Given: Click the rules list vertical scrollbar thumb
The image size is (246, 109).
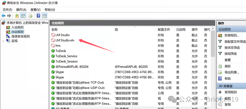Looking at the screenshot, I should [213, 44].
